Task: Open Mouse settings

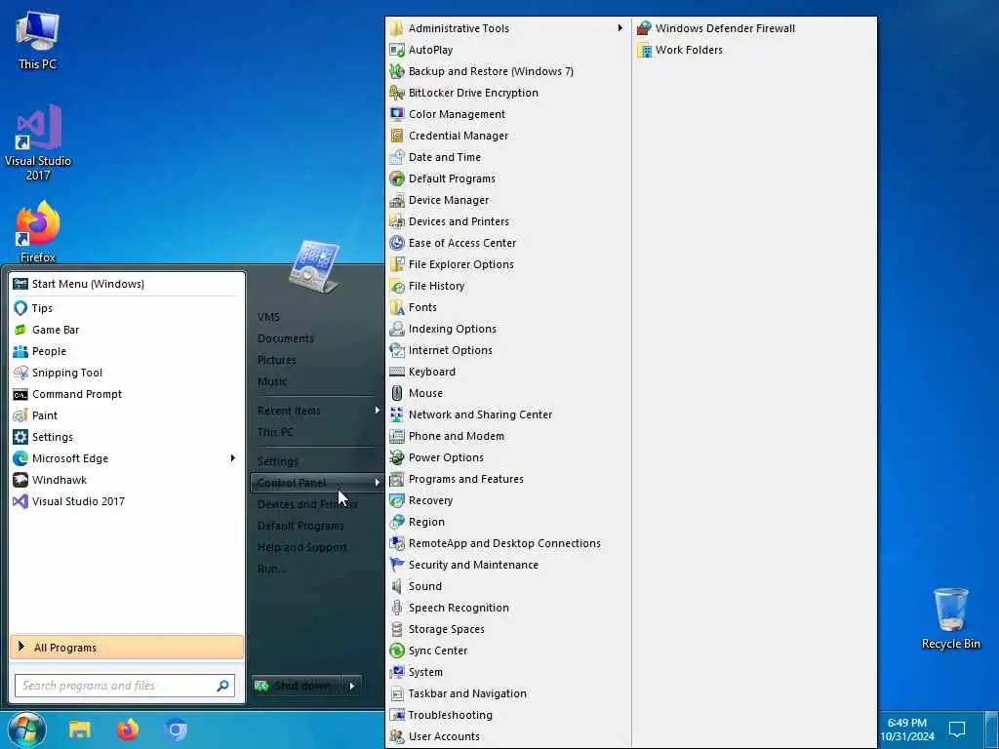Action: (507, 393)
